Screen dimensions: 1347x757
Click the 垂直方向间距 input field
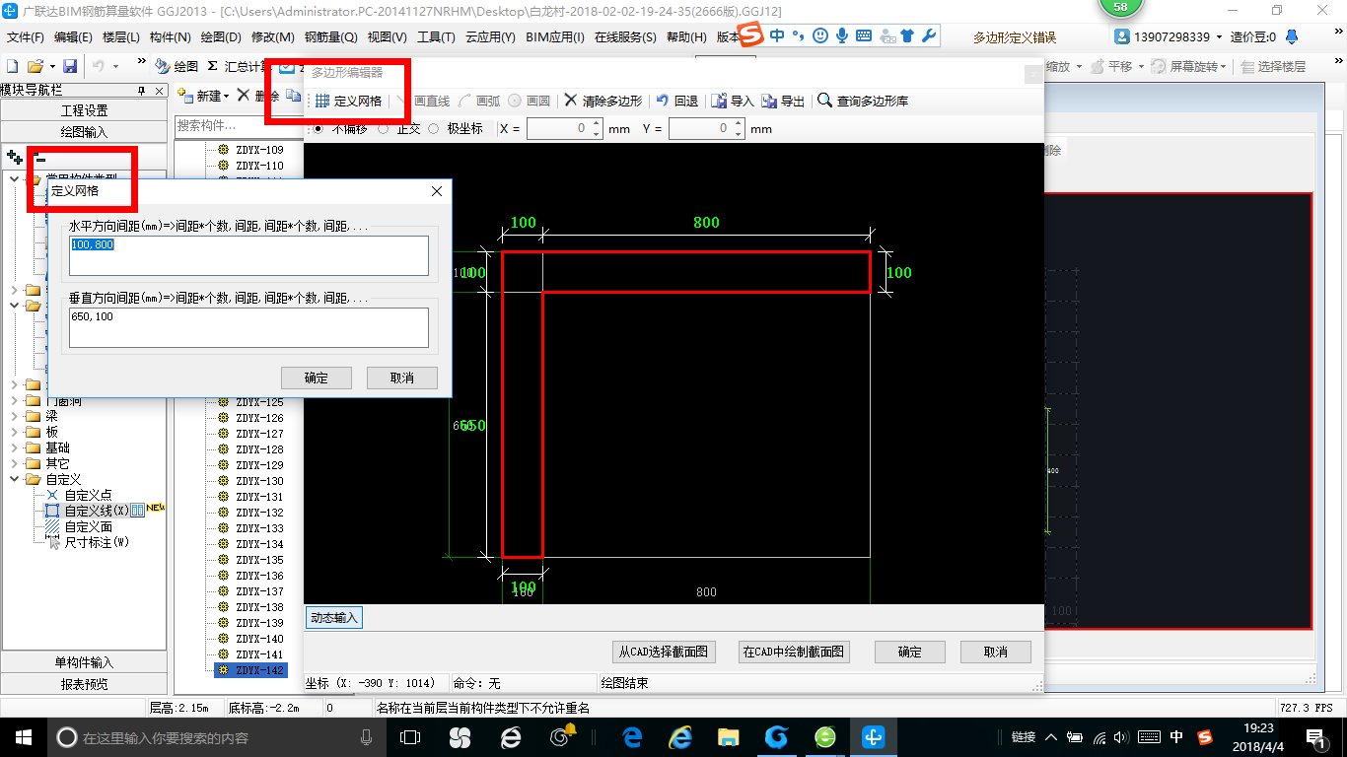click(249, 327)
